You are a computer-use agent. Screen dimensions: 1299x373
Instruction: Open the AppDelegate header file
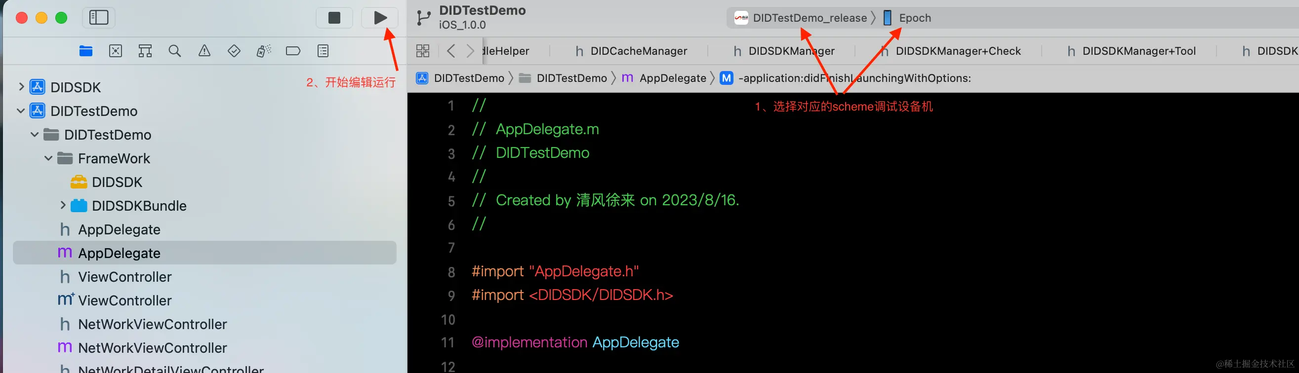pyautogui.click(x=204, y=229)
